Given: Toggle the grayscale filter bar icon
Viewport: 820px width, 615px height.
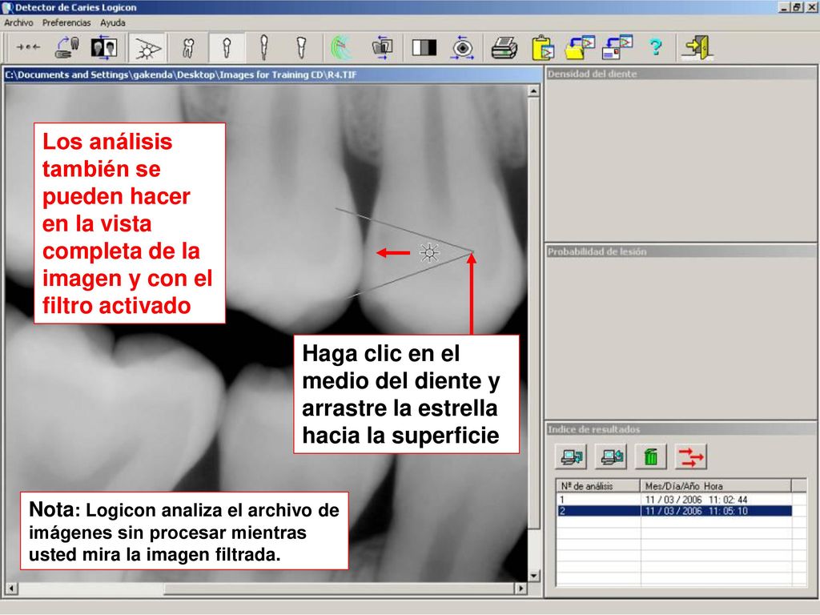Looking at the screenshot, I should pos(424,47).
